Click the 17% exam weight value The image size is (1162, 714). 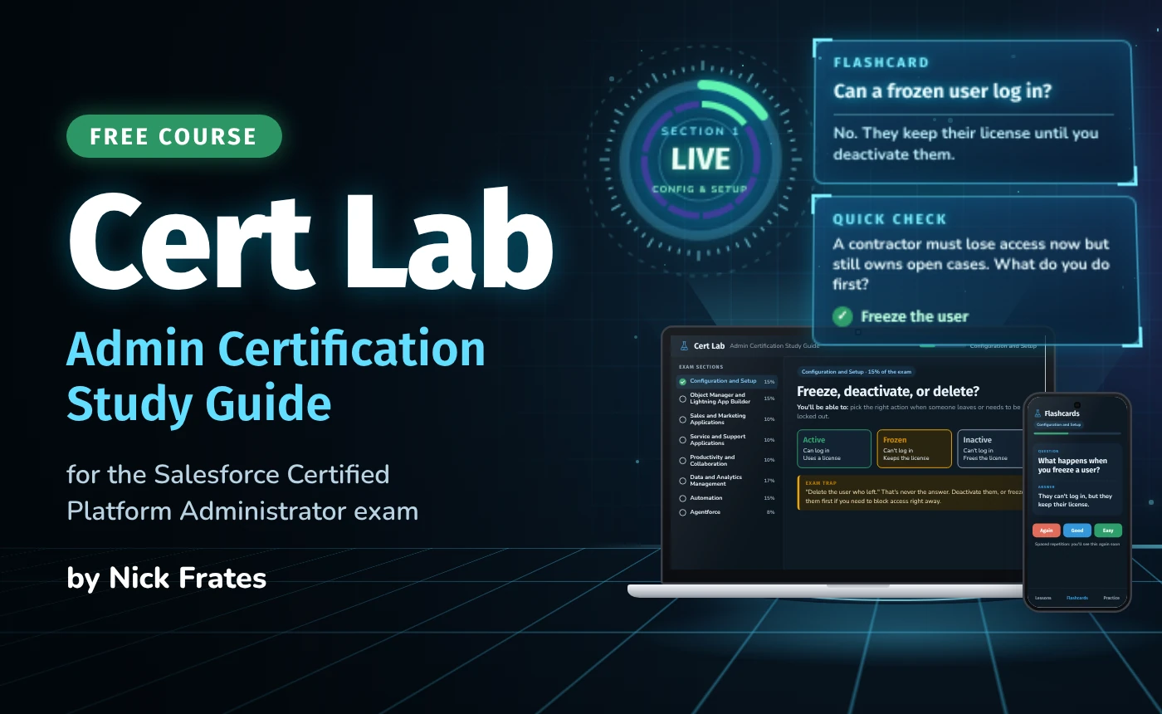[769, 481]
